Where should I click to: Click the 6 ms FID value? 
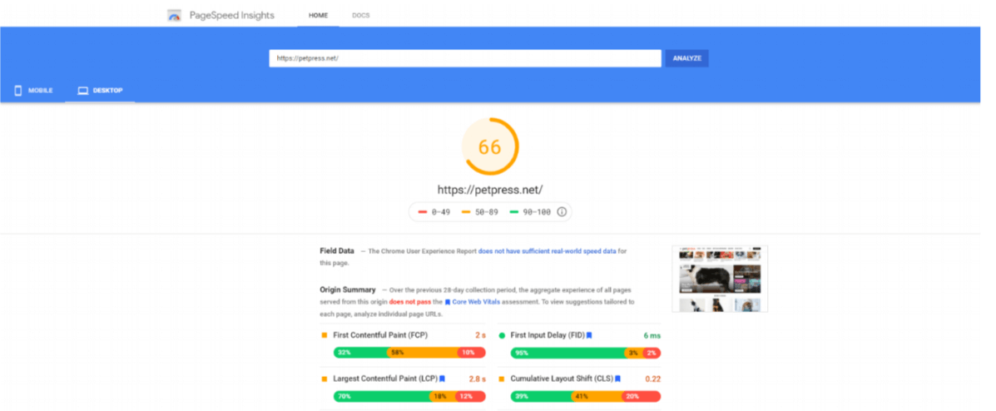[652, 334]
